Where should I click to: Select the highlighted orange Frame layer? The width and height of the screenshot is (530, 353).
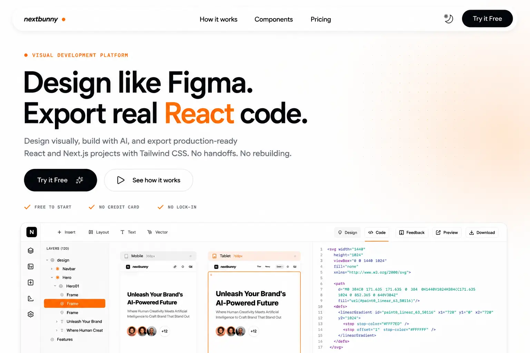pos(75,303)
